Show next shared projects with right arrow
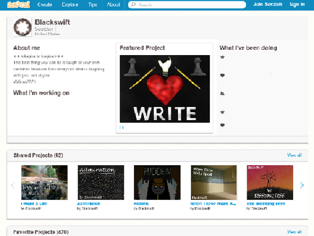Viewport: 314px width, 236px height. point(302,186)
